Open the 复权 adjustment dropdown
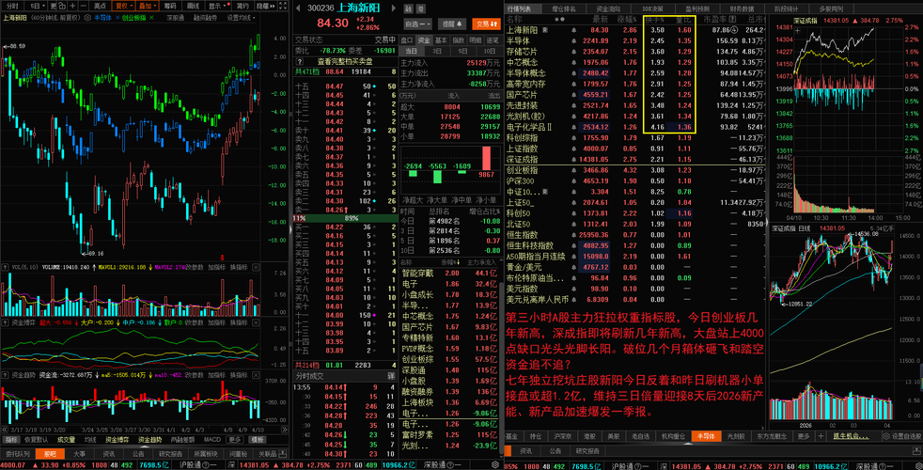Screen dimensions: 923x470 coord(125,6)
